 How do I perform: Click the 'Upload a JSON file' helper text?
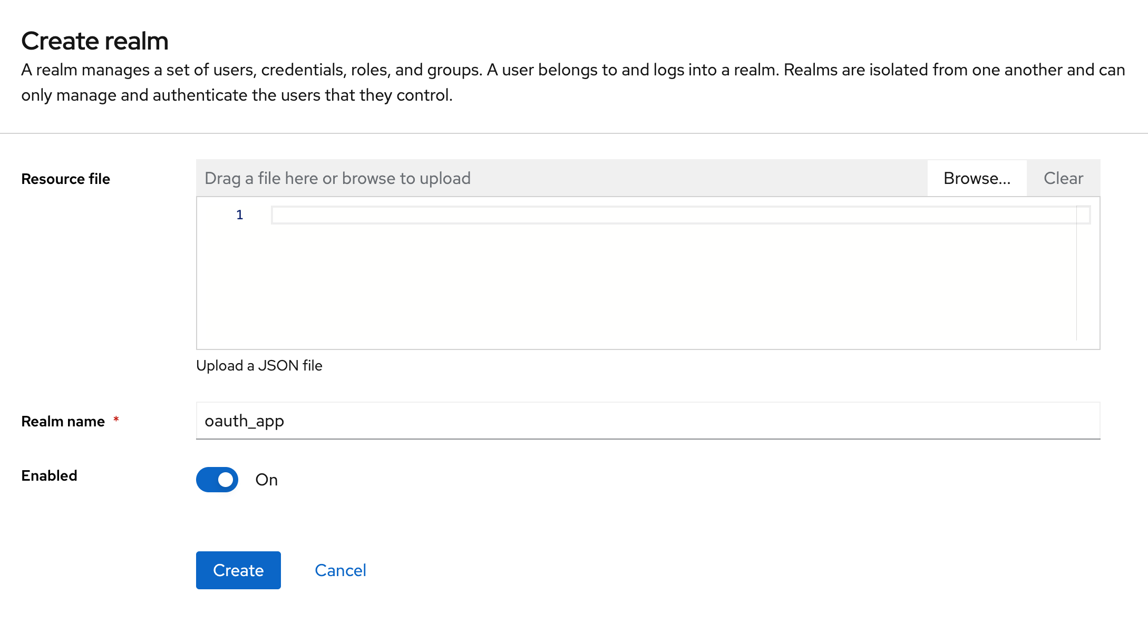tap(259, 365)
